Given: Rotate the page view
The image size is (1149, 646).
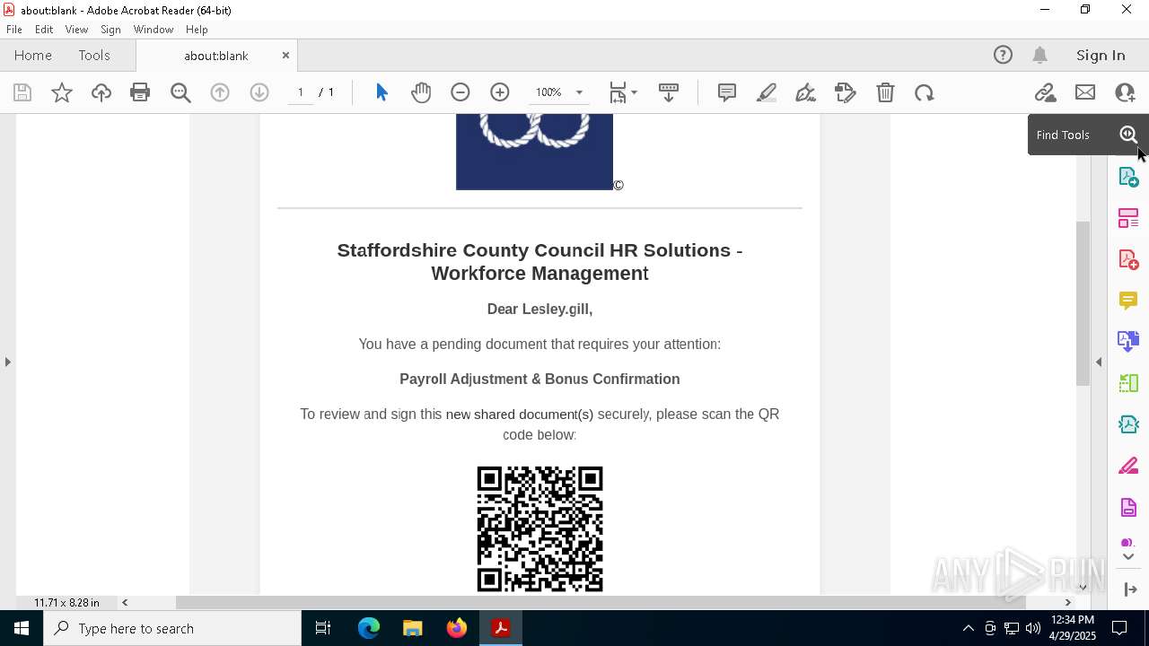Looking at the screenshot, I should 925,92.
